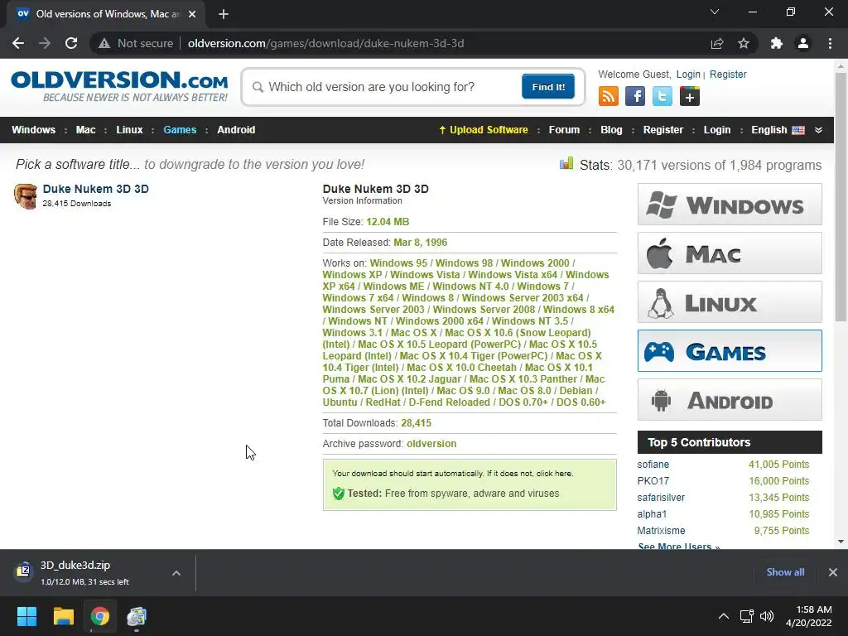Open the Facebook share icon
Screen dimensions: 848x636
coord(635,96)
